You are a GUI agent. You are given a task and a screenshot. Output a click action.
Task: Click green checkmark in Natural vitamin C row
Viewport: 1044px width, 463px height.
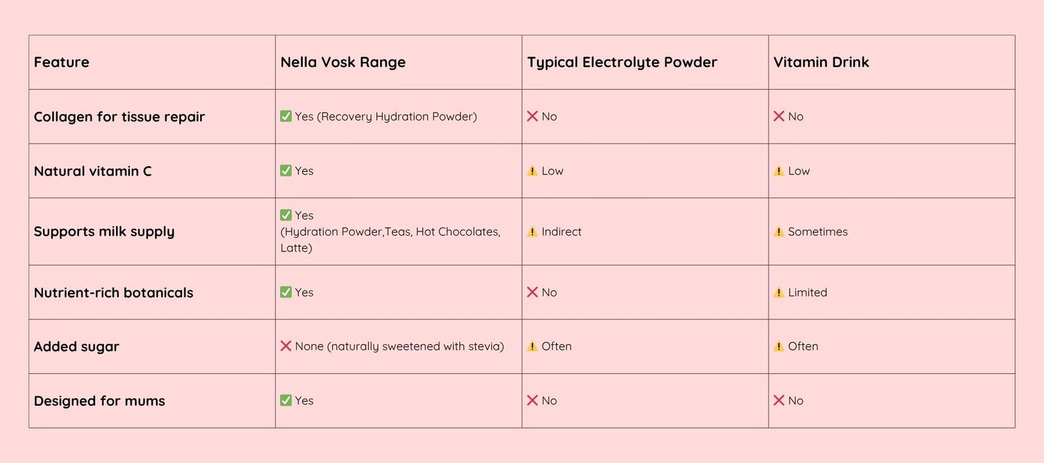[x=286, y=171]
